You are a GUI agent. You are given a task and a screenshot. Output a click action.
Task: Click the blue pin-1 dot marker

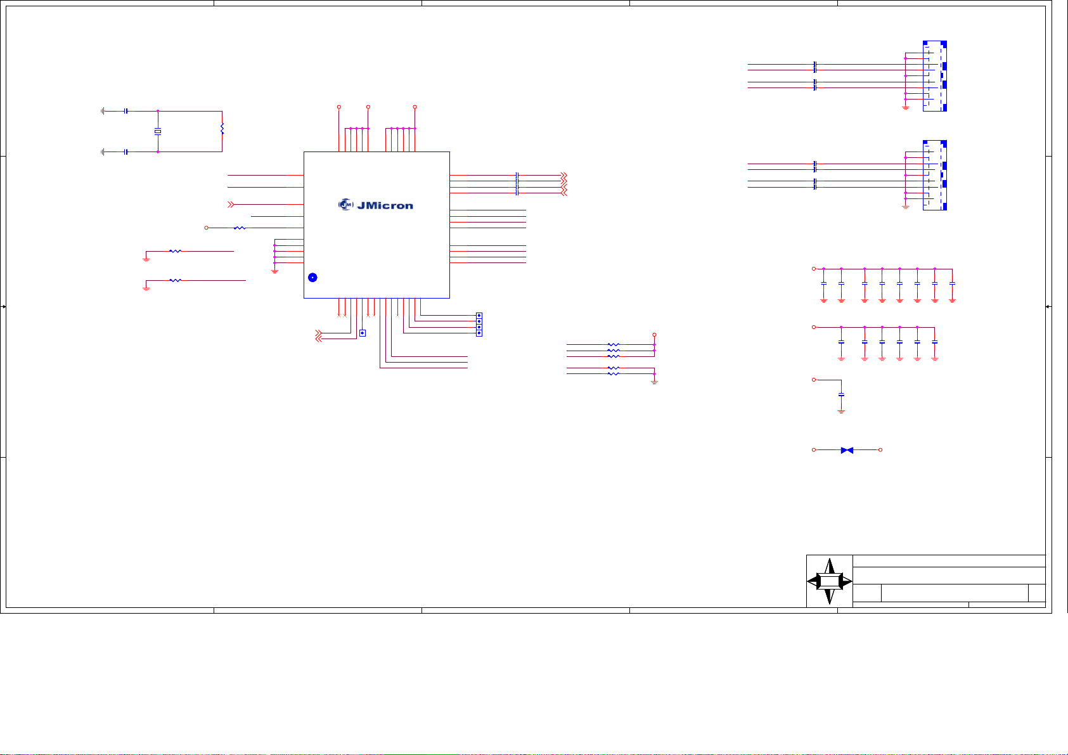tap(312, 278)
